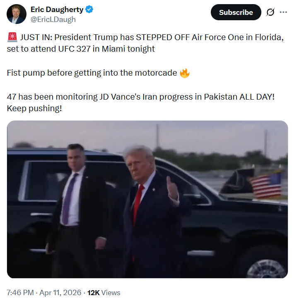Click the "Keep pushing!" text
Viewport: 292px width, 303px height.
coord(34,108)
